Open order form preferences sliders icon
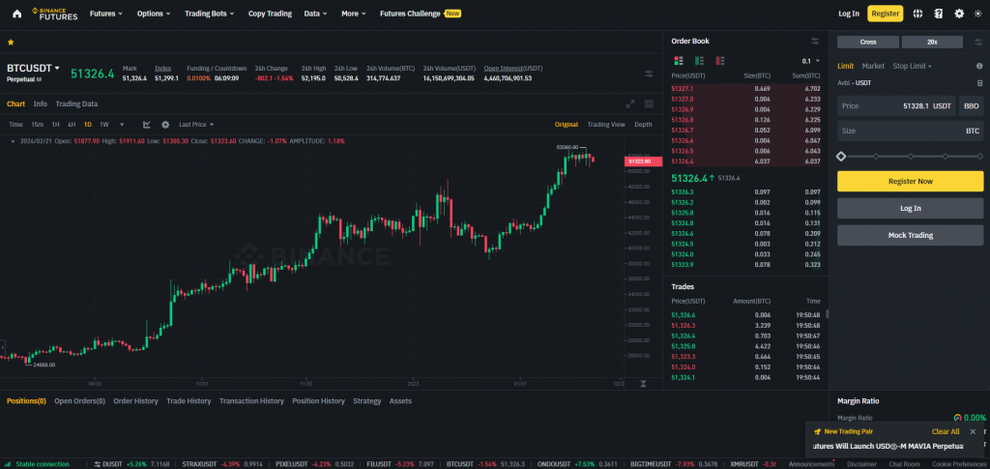Image resolution: width=990 pixels, height=469 pixels. [x=978, y=41]
